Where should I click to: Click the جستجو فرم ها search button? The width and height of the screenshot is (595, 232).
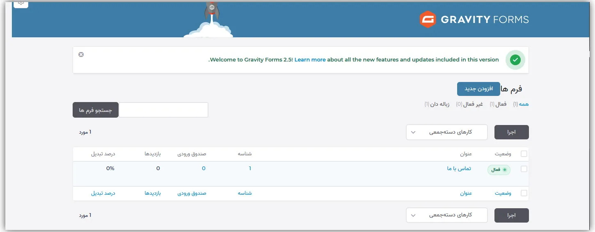coord(96,110)
